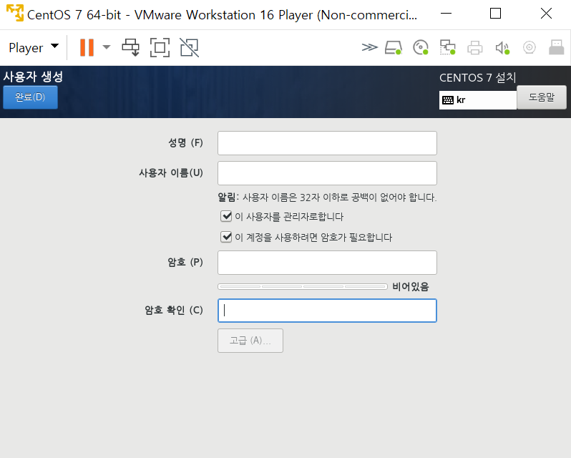The height and width of the screenshot is (458, 571).
Task: Open the power options dropdown arrow
Action: click(x=107, y=47)
